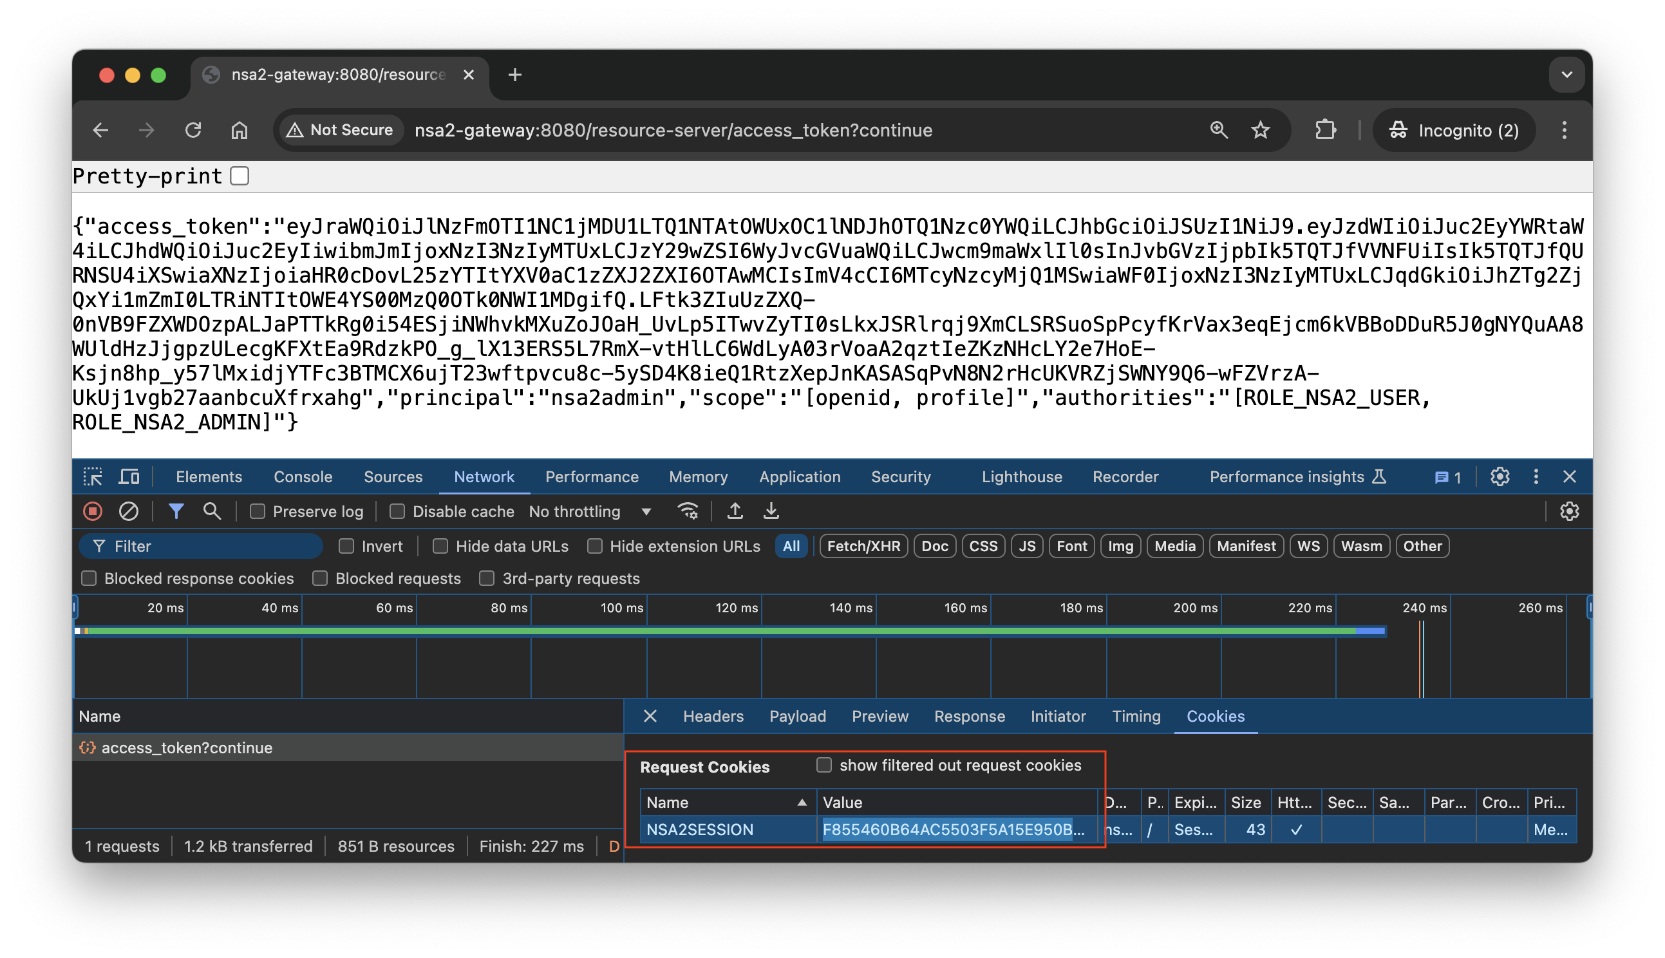This screenshot has width=1665, height=958.
Task: Open the network search magnifier
Action: click(x=212, y=511)
